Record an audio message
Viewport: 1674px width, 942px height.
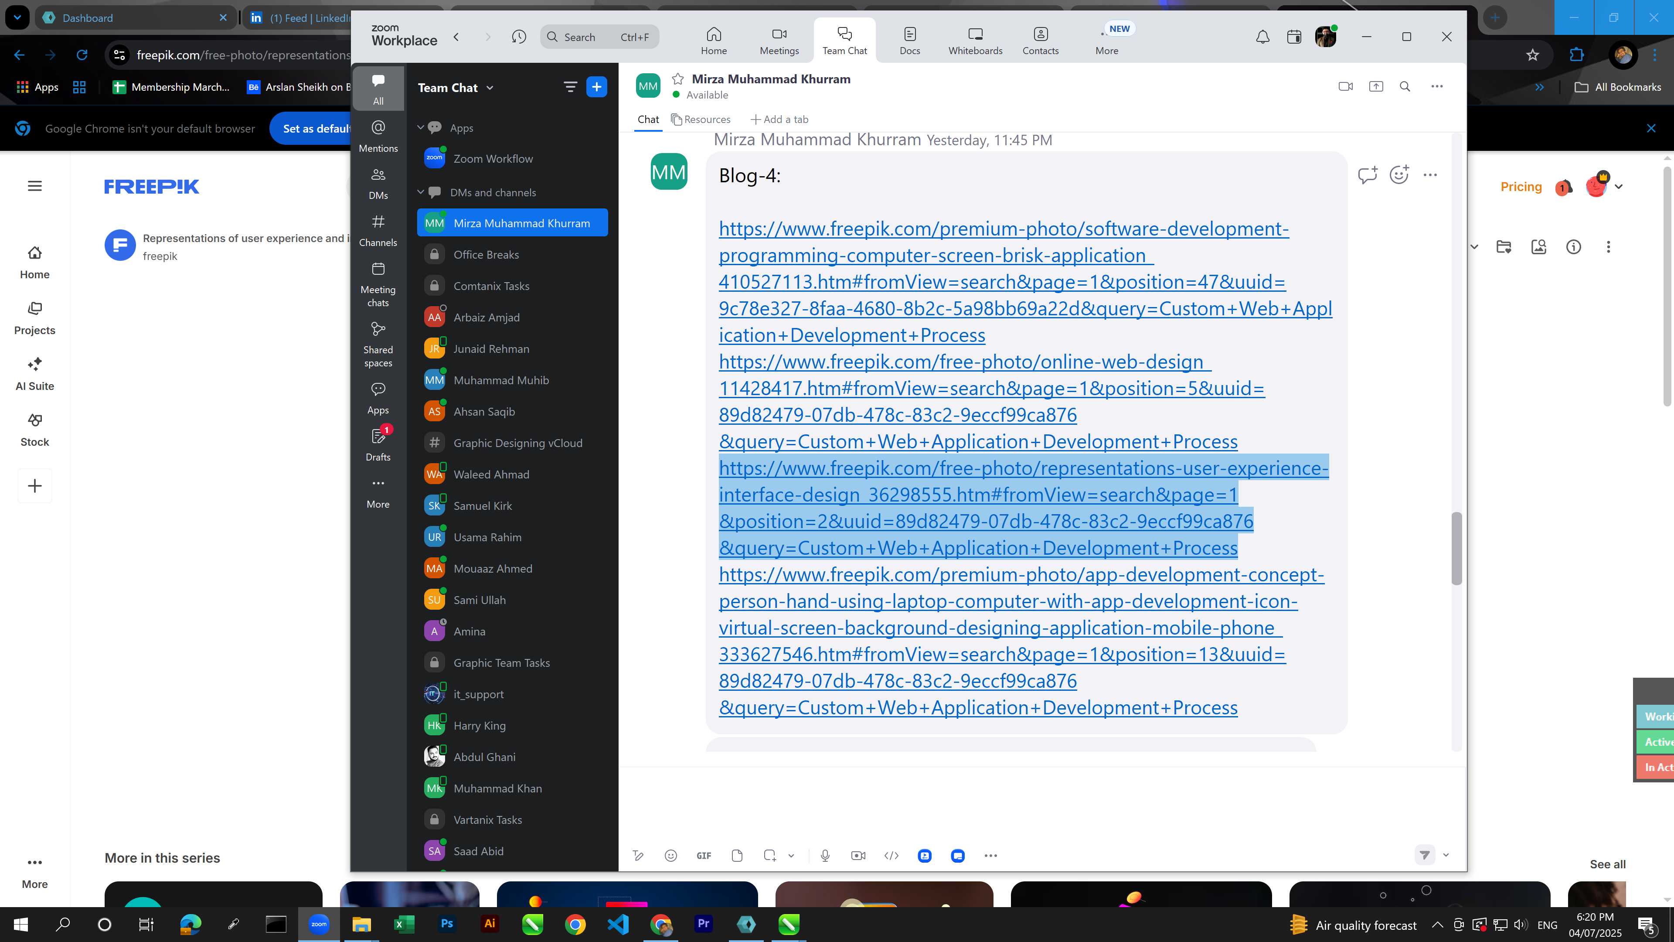(x=825, y=856)
